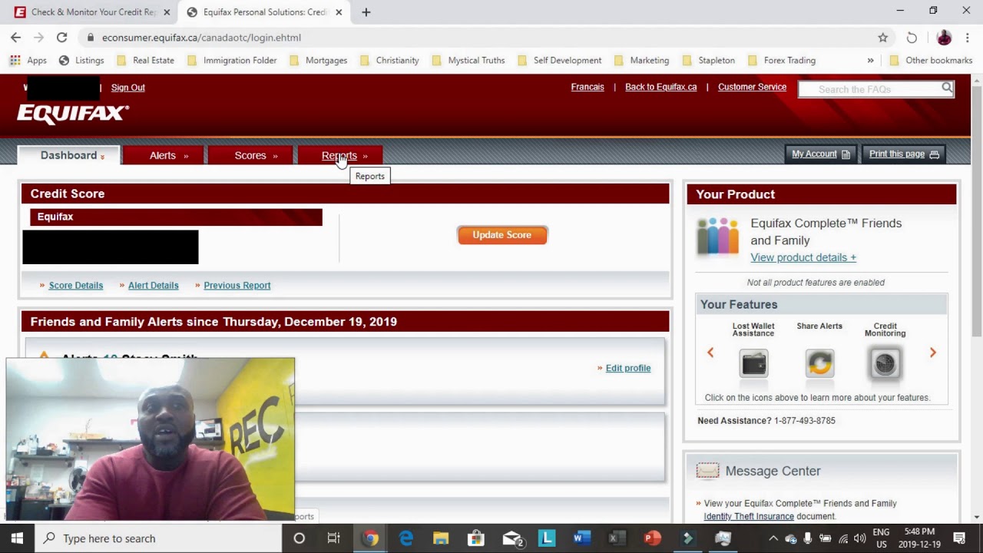Click the browser address bar
Image resolution: width=983 pixels, height=553 pixels.
pos(476,37)
